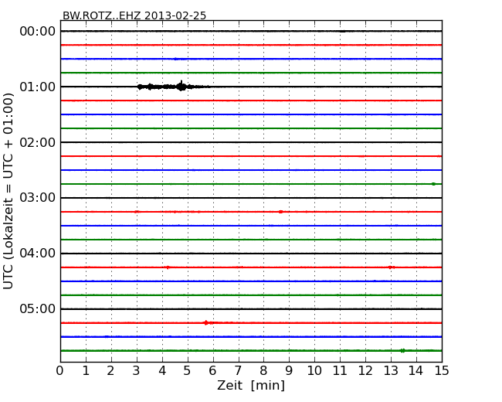Click the x-axis tick label "10"
Viewport: 502px width, 402px height.
point(314,371)
